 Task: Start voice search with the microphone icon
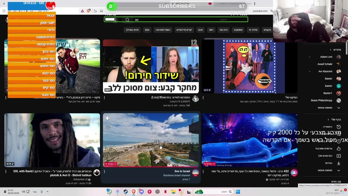click(x=115, y=20)
